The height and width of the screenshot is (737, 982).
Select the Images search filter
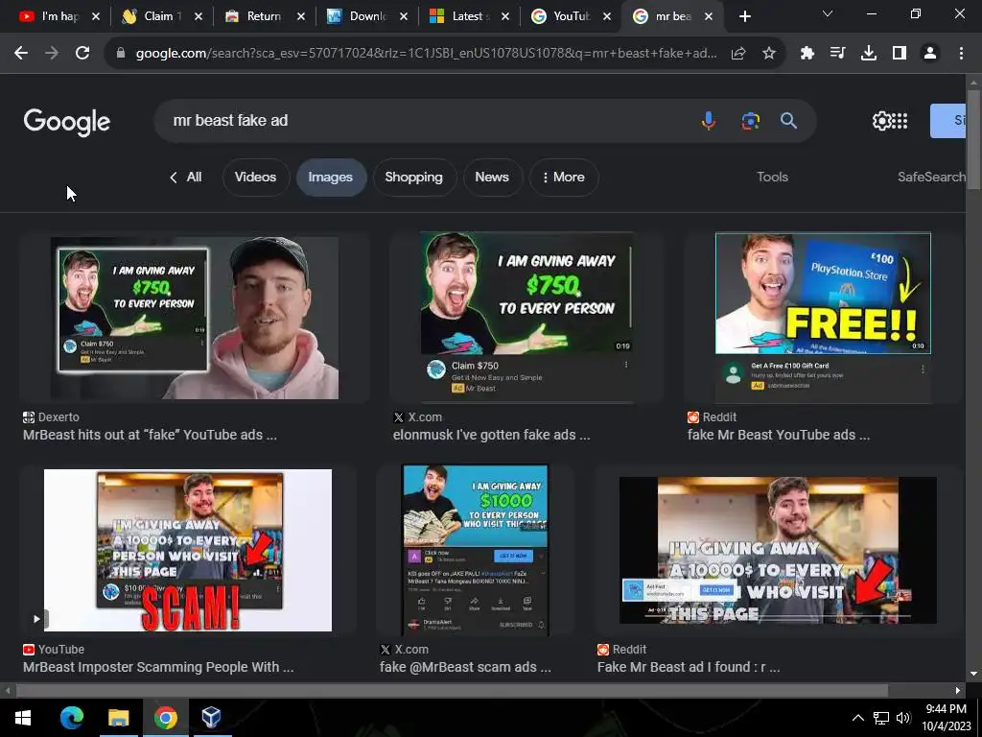click(331, 178)
